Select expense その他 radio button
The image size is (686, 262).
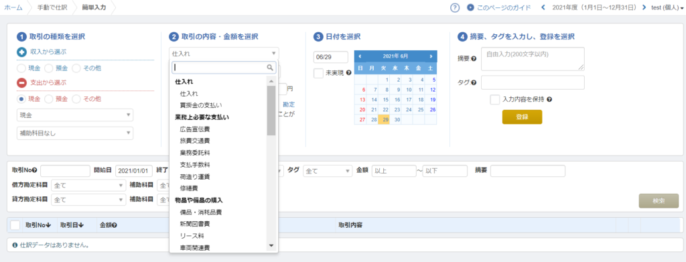point(76,99)
